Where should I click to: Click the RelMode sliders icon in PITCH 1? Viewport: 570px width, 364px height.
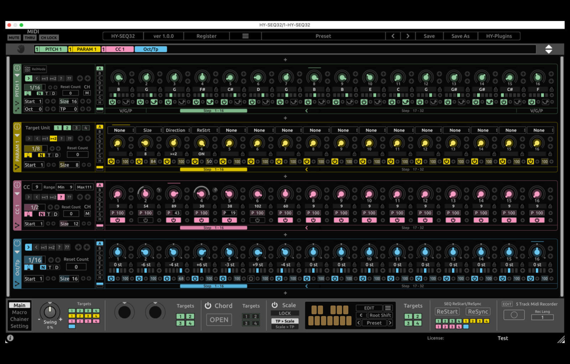pyautogui.click(x=27, y=69)
